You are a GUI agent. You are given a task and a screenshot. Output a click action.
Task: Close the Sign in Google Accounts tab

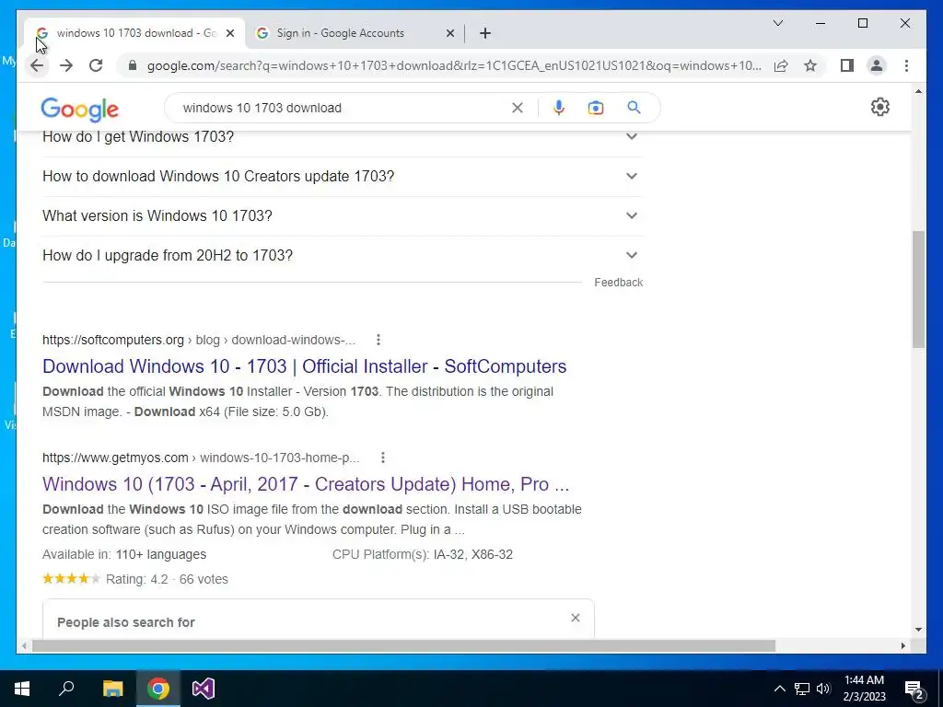click(x=449, y=34)
